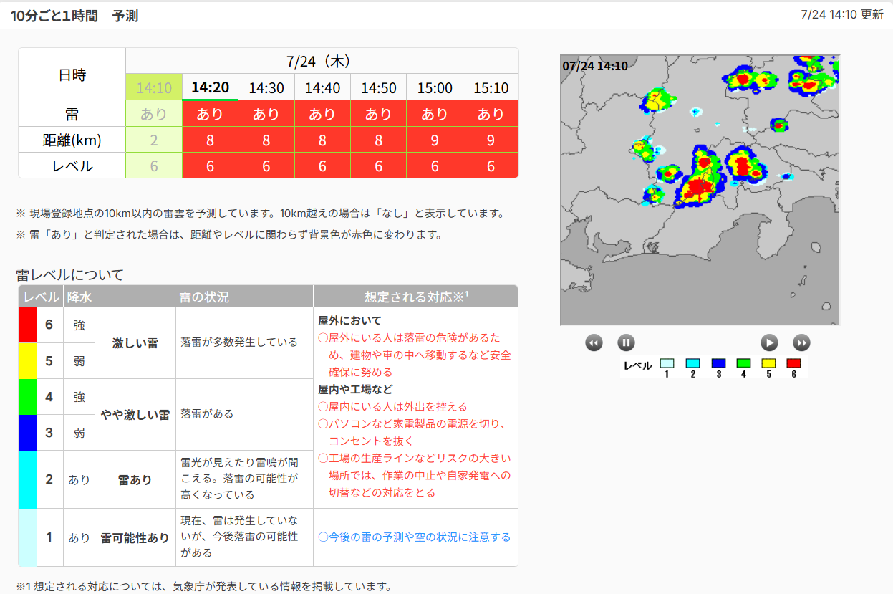This screenshot has height=594, width=893.
Task: Click the '日時' header cell
Action: tap(72, 75)
